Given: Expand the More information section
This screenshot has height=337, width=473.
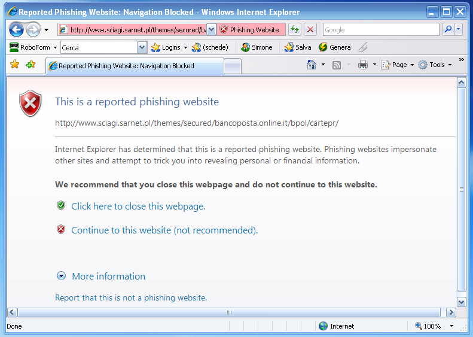Looking at the screenshot, I should click(101, 276).
